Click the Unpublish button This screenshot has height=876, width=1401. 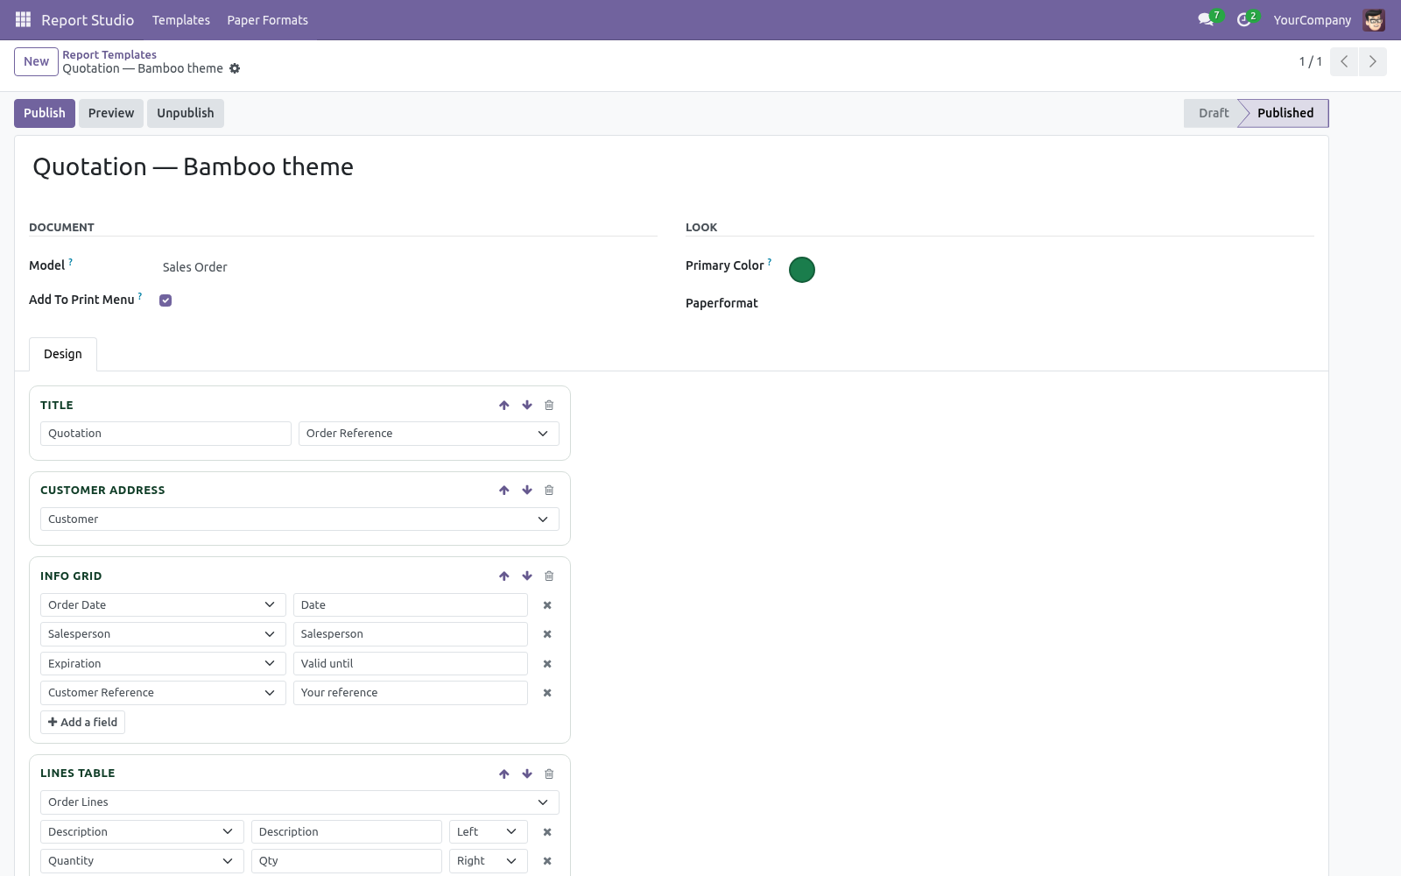(x=186, y=113)
